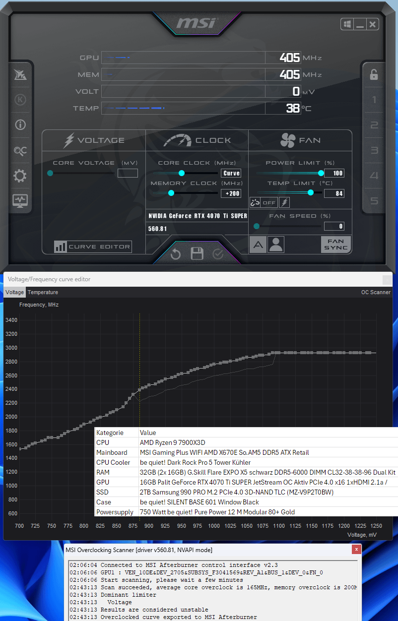Click the fan speed 0 field
Viewport: 398px width, 621px height.
334,226
